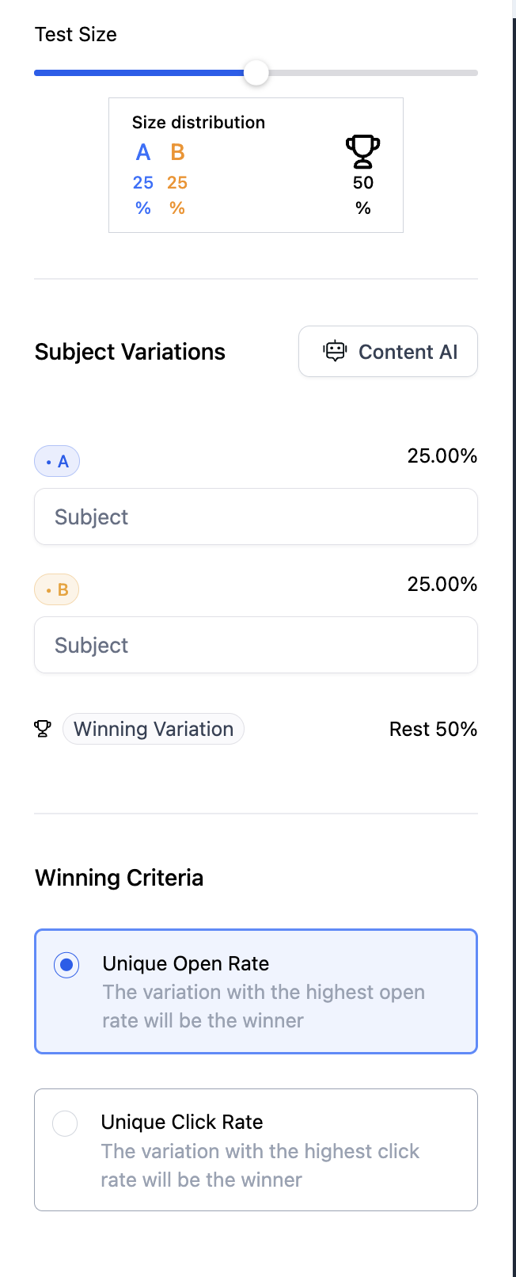Image resolution: width=516 pixels, height=1277 pixels.
Task: Click the 25.00% value for variation B
Action: [x=442, y=584]
